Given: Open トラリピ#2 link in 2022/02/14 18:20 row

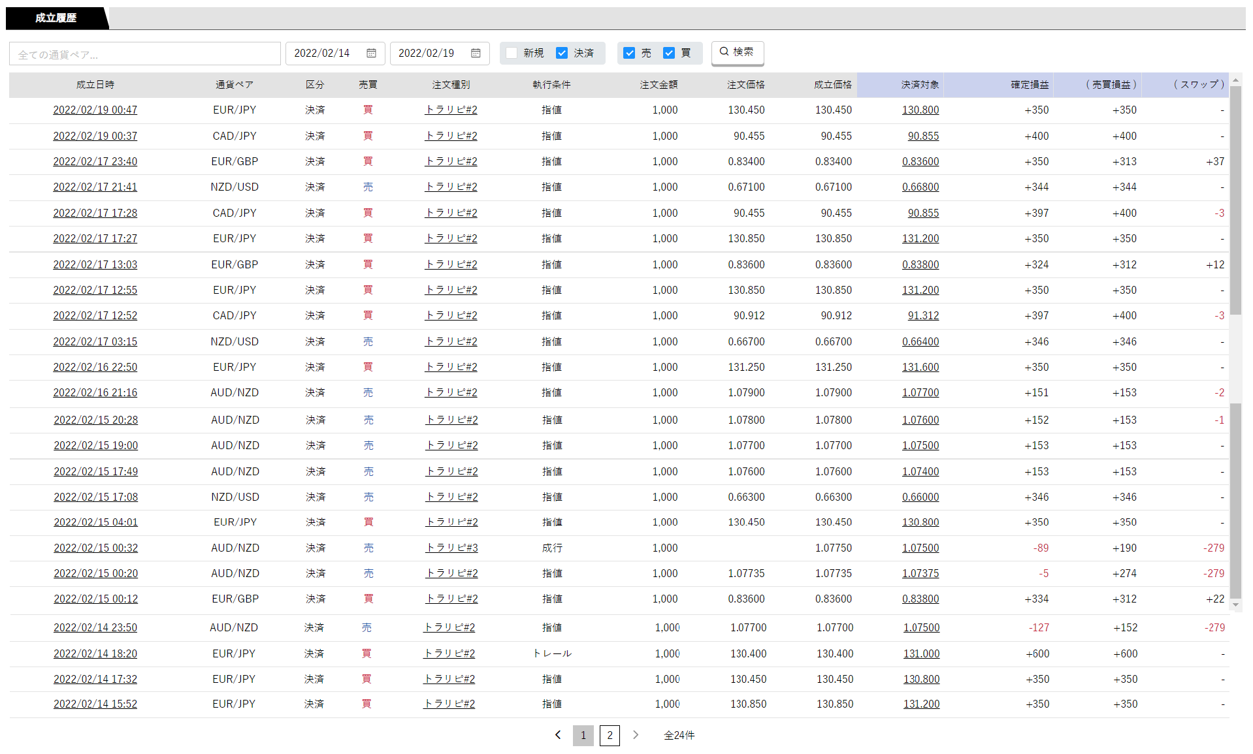Looking at the screenshot, I should [449, 653].
